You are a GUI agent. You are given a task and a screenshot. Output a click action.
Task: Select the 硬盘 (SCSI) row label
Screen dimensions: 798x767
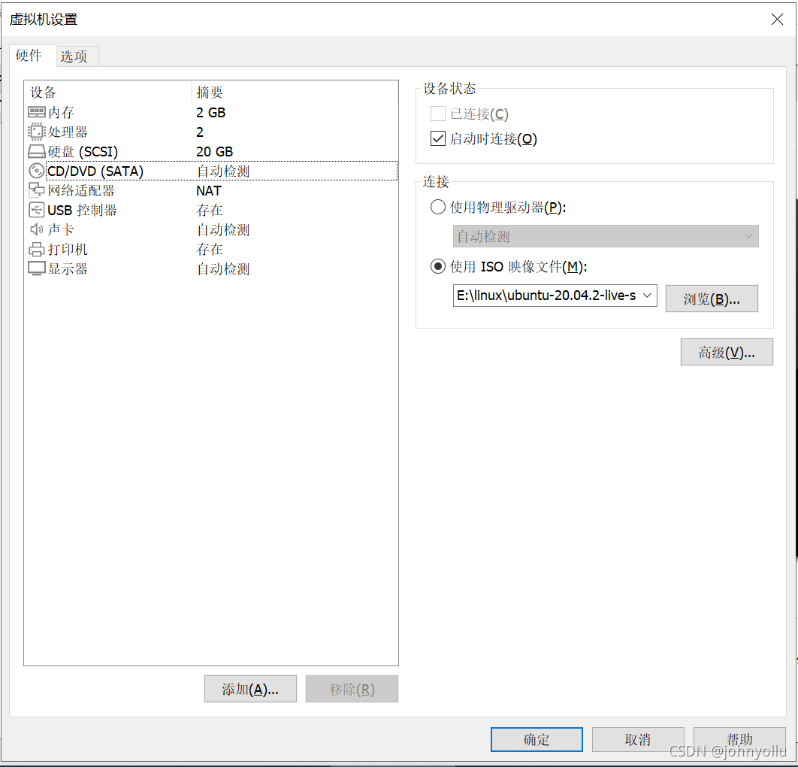pos(83,151)
